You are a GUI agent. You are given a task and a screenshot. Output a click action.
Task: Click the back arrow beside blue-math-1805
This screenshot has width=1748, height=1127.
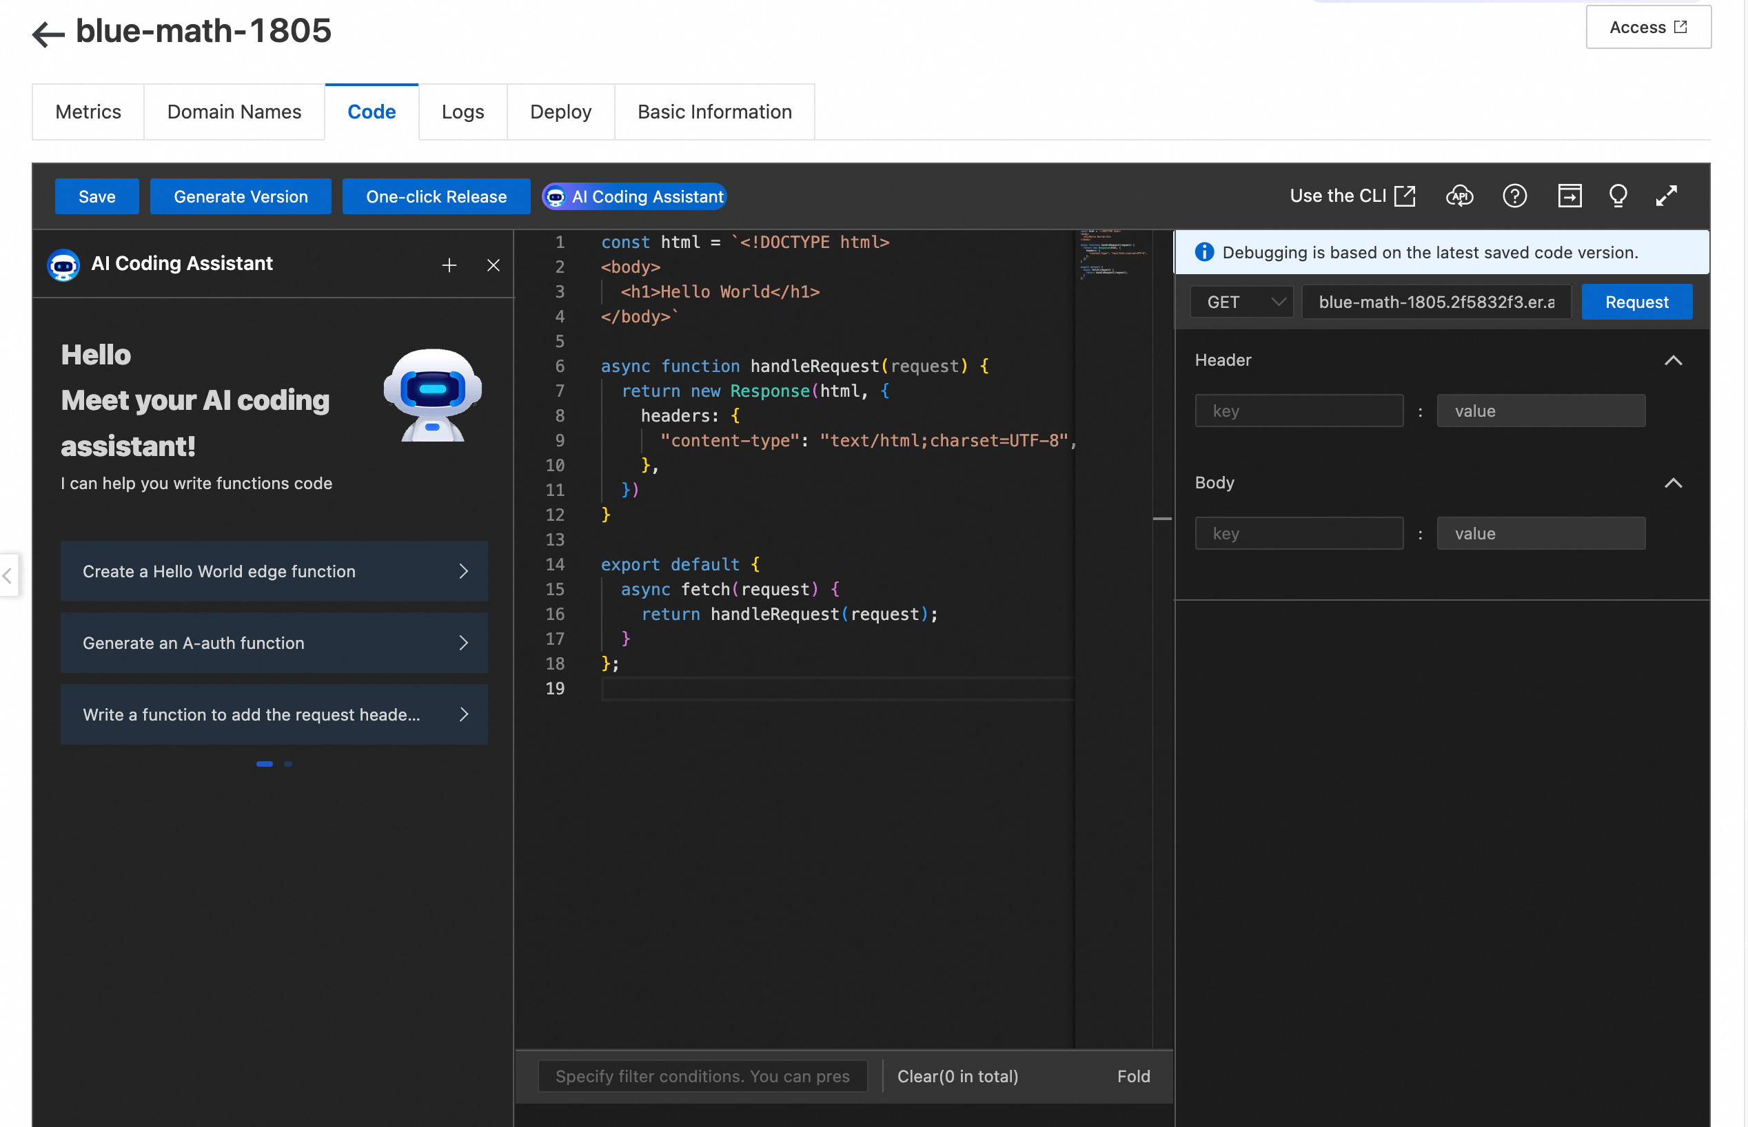(48, 34)
